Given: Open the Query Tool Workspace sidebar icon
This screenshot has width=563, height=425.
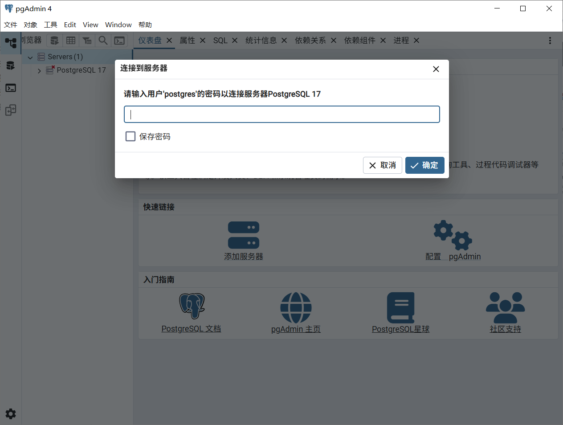Looking at the screenshot, I should [11, 65].
